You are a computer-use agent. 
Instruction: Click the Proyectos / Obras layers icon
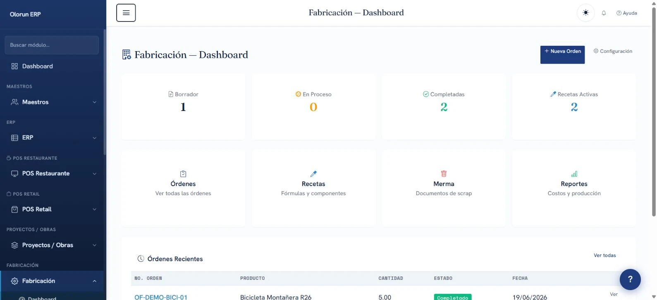pyautogui.click(x=14, y=245)
